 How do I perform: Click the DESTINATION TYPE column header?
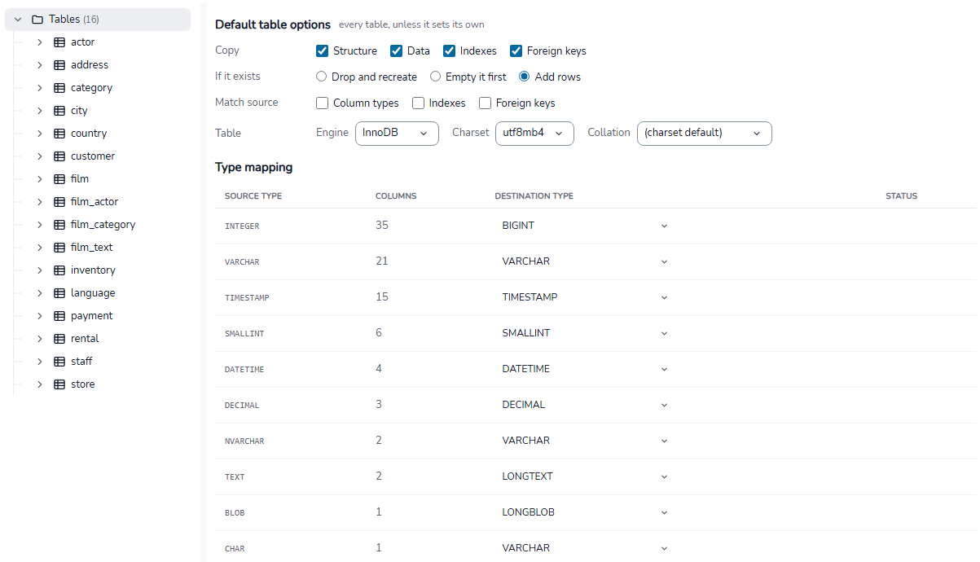[534, 196]
